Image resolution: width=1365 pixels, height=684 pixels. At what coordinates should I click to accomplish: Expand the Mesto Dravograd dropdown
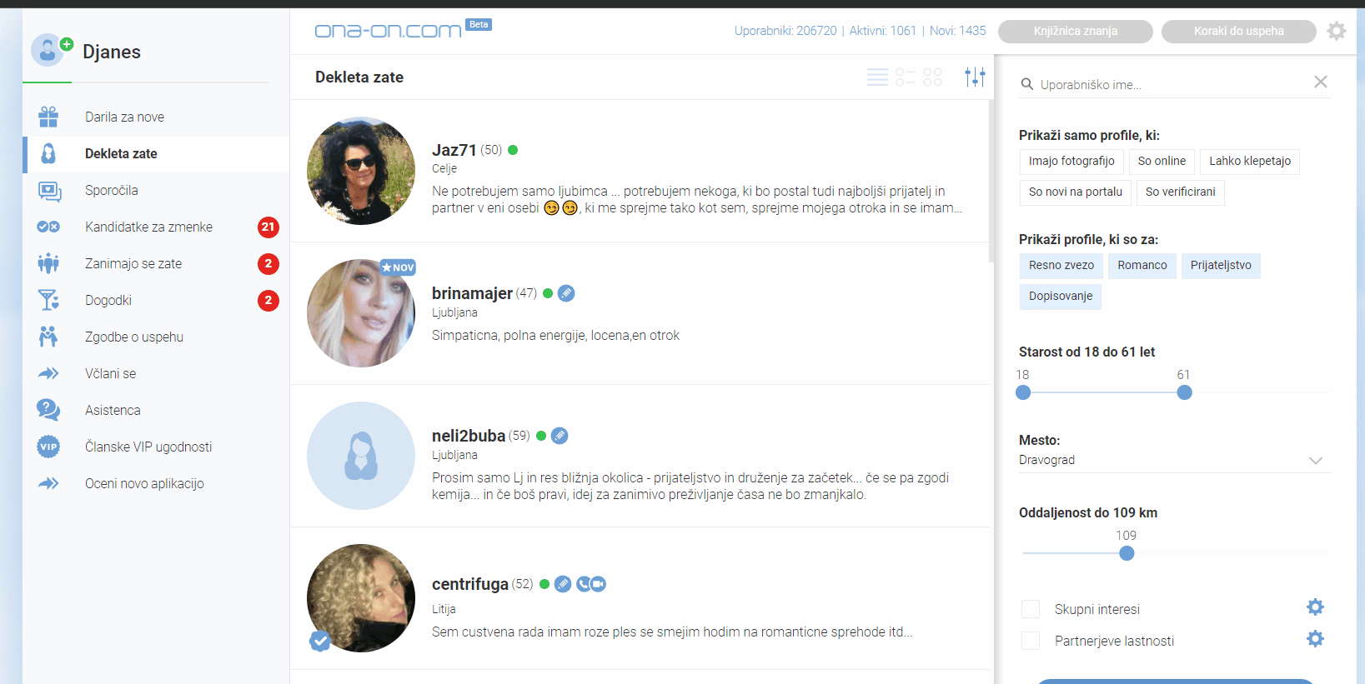click(1315, 460)
